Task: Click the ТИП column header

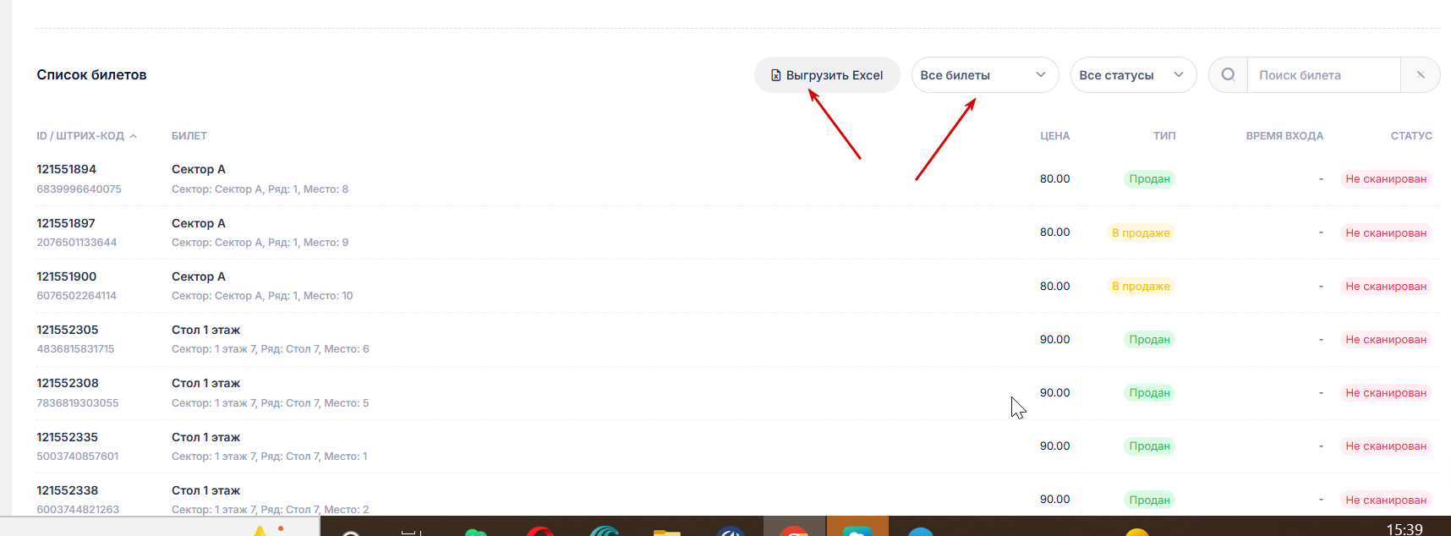Action: coord(1164,136)
